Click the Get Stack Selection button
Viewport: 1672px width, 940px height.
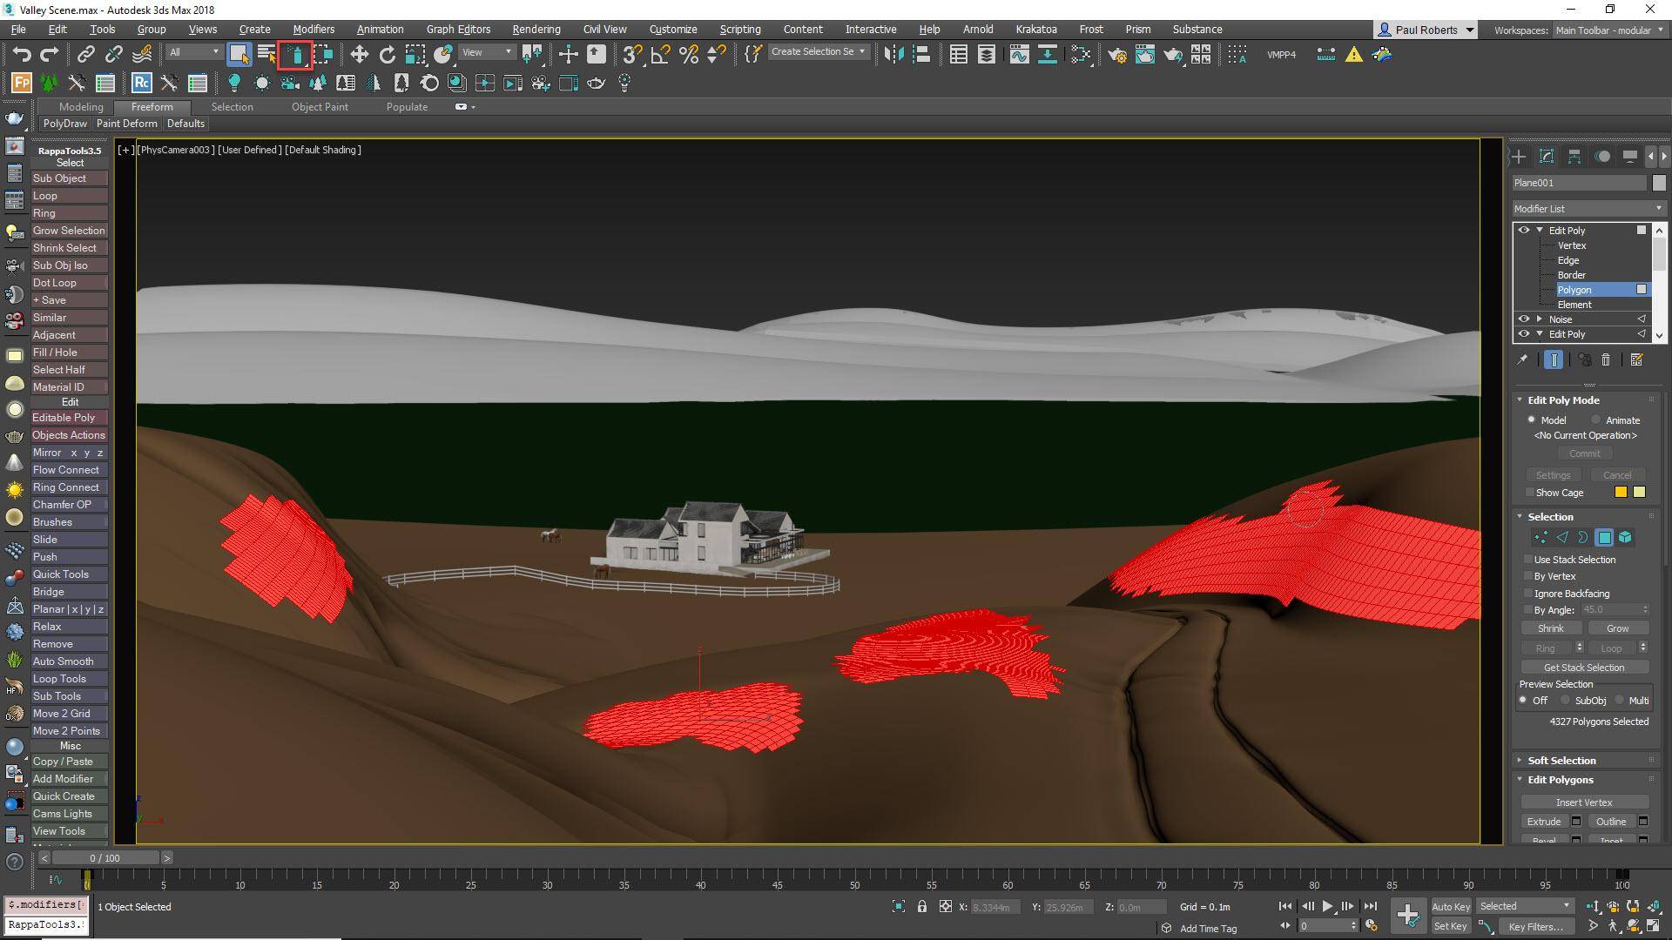click(x=1584, y=667)
